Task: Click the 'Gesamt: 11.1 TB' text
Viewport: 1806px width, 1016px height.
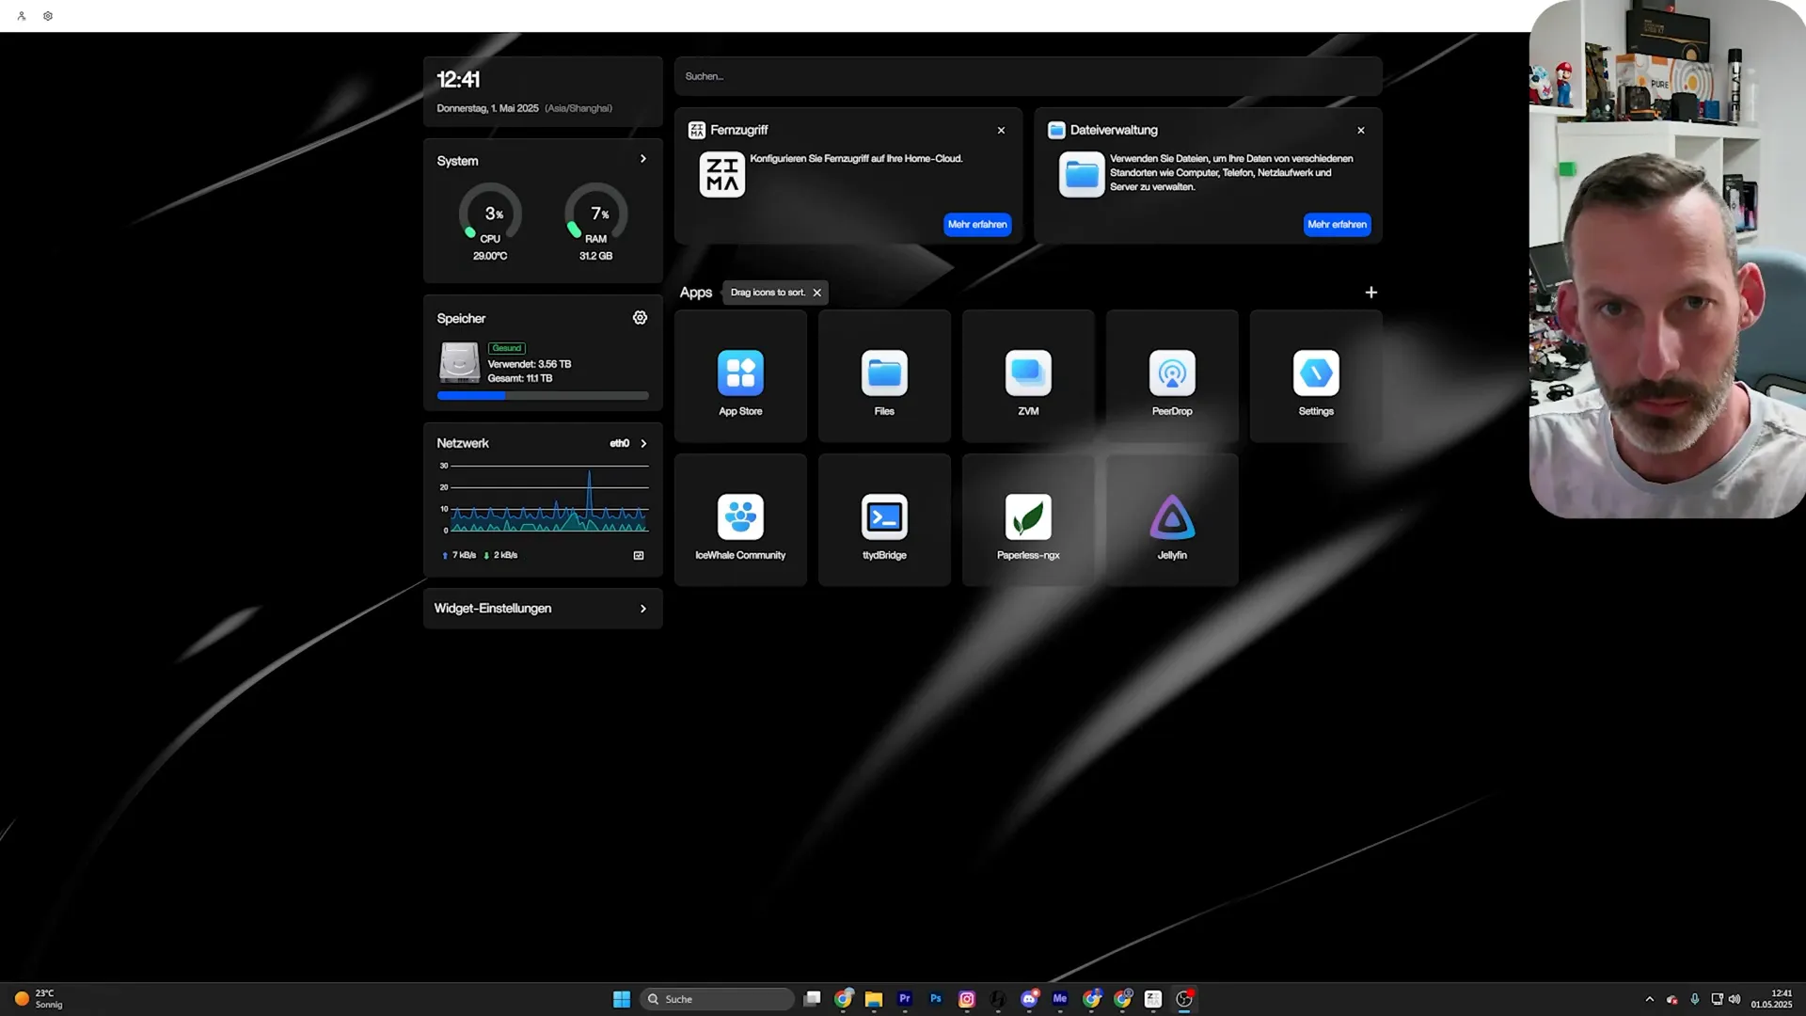Action: [519, 378]
